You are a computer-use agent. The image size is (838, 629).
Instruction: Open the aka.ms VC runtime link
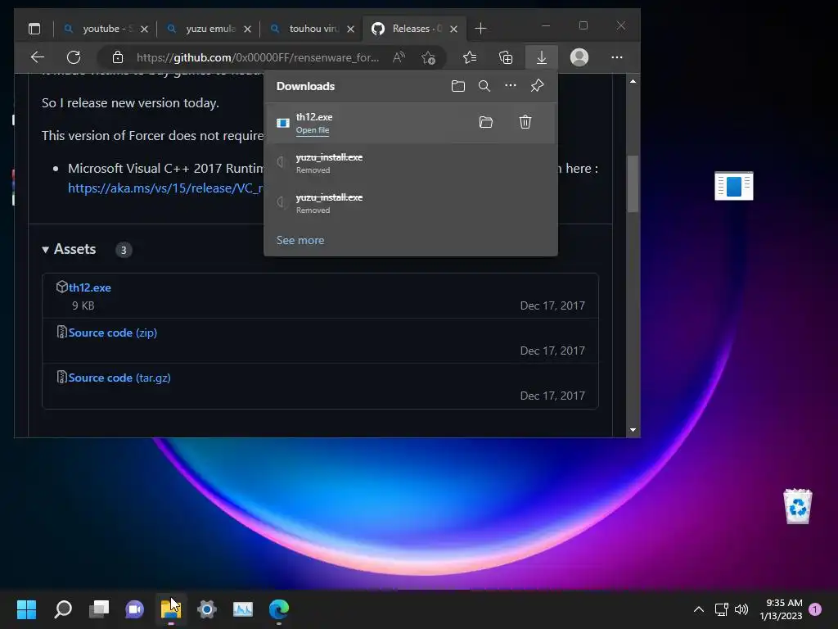[165, 188]
